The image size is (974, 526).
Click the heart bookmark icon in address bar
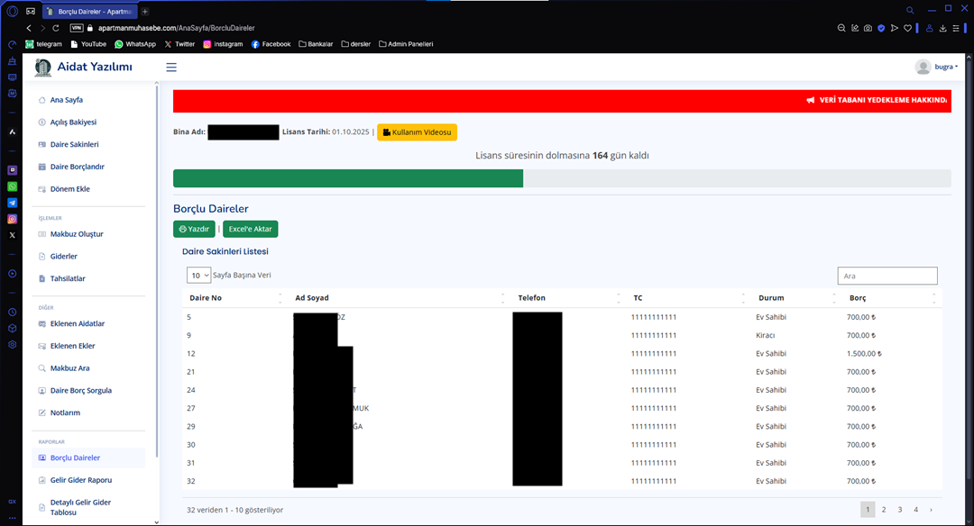pos(908,28)
